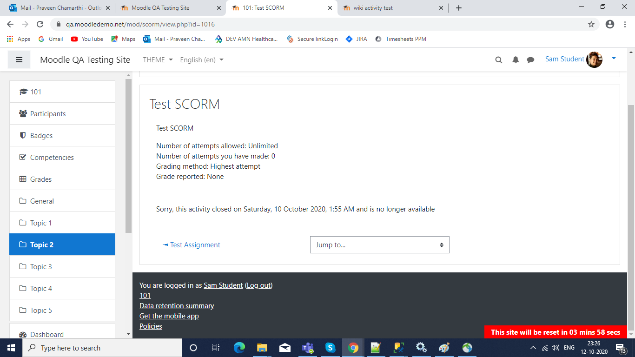Toggle the Moodle side navigation hamburger button

[19, 59]
